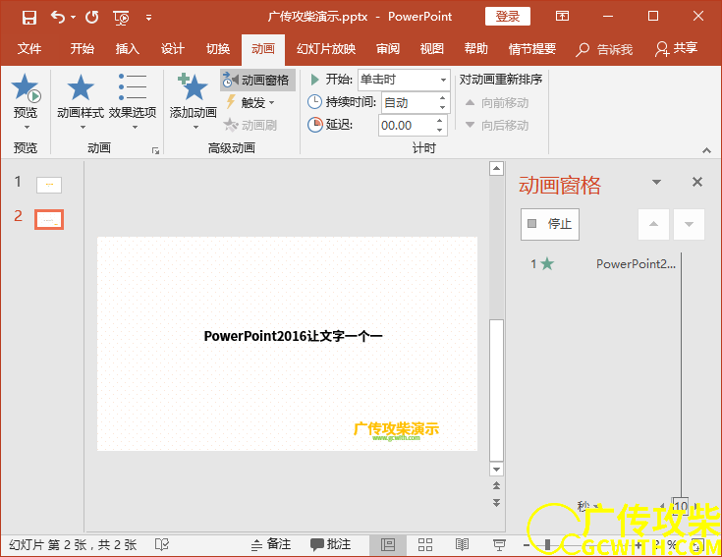Click the 登录 sign-in button
This screenshot has width=722, height=557.
(508, 17)
